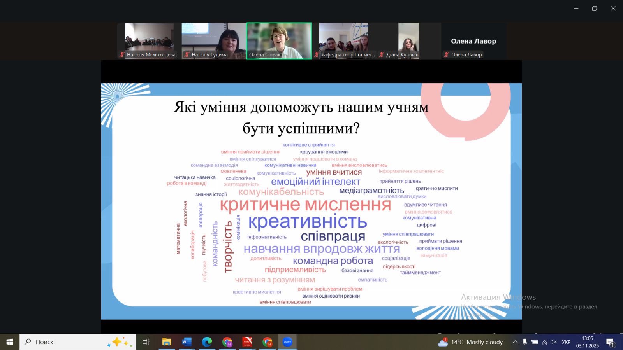Viewport: 623px width, 350px height.
Task: Open the red PDF reader taskbar icon
Action: 247,342
